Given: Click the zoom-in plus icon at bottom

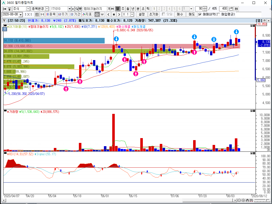Looking at the screenshot, I should (243, 200).
